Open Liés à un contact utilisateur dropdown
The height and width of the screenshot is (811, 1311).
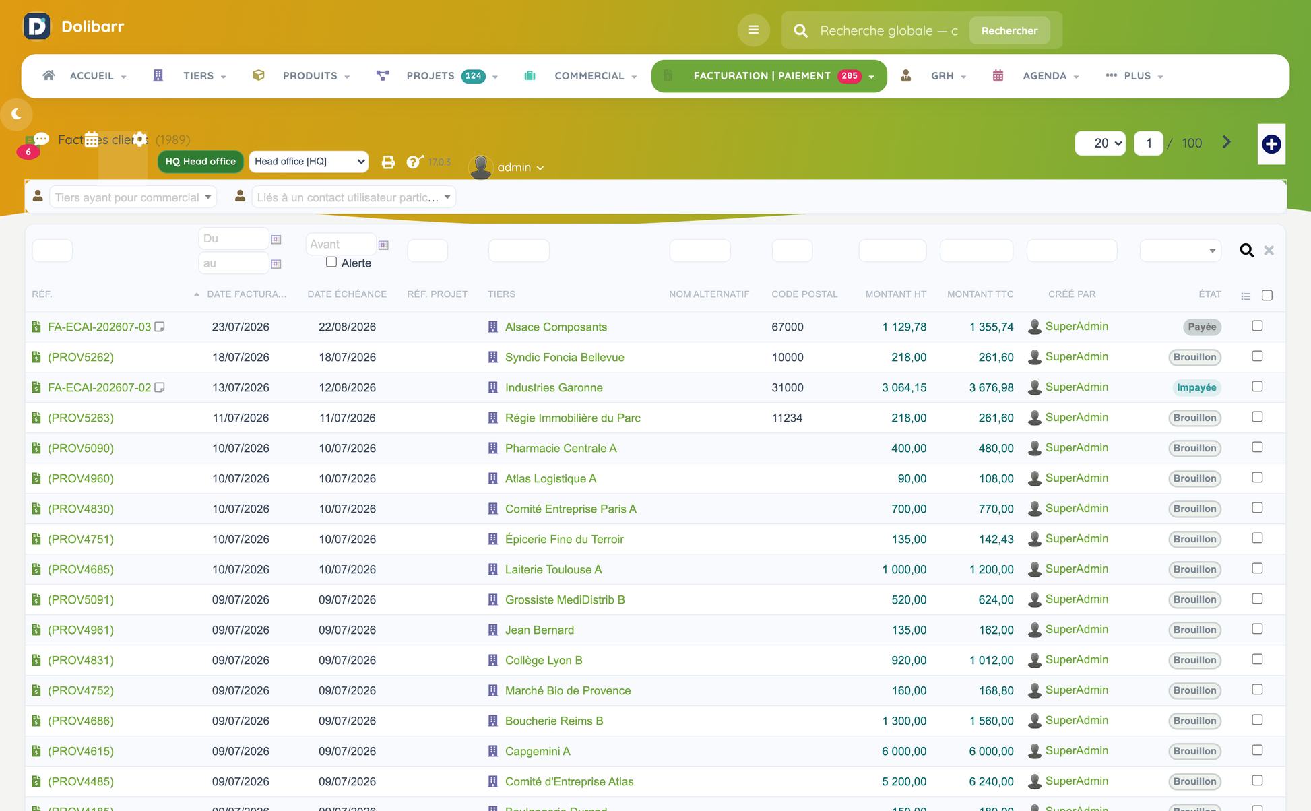tap(354, 197)
